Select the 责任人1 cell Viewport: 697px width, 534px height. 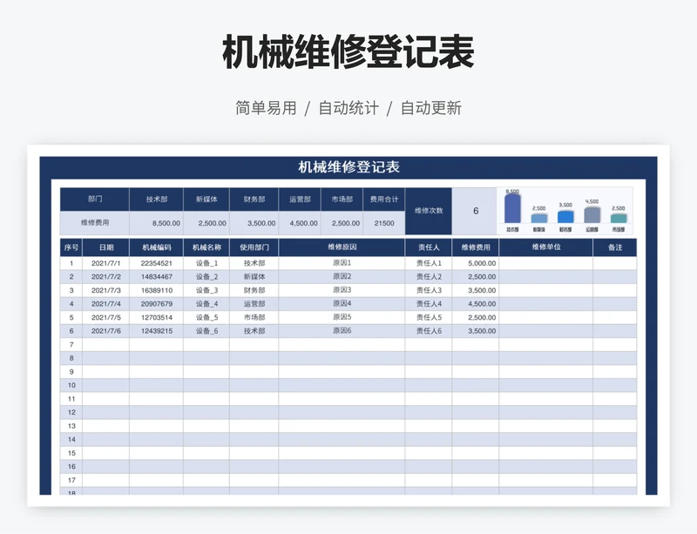(429, 263)
